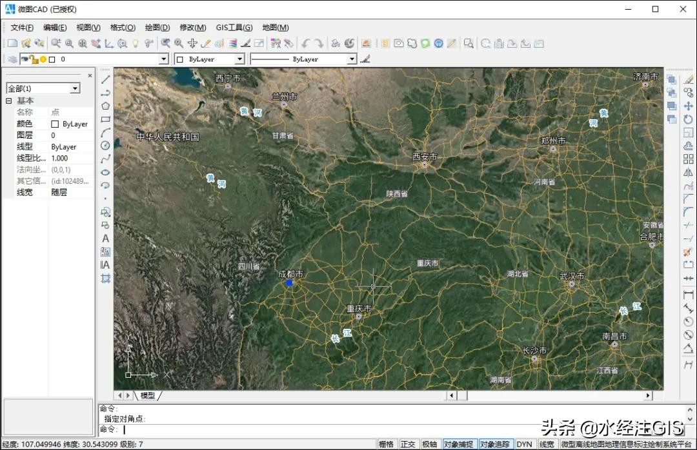The width and height of the screenshot is (697, 450).
Task: Select the Ellipse drawing tool
Action: (106, 172)
